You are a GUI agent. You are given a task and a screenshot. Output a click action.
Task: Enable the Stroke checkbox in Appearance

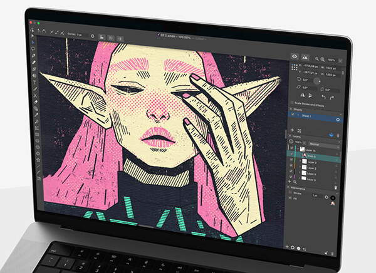[x=290, y=192]
